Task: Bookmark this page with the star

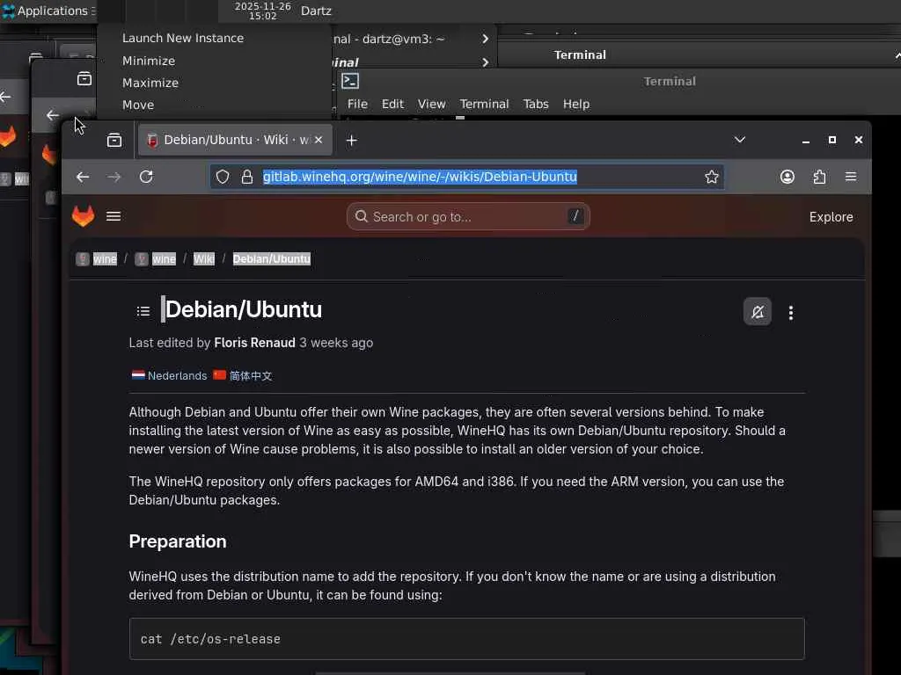Action: click(x=711, y=177)
